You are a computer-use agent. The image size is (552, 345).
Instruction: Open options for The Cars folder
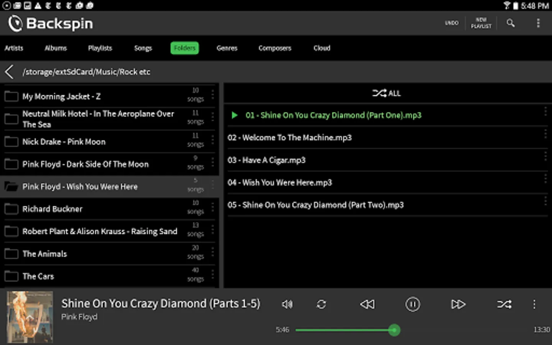(x=213, y=275)
